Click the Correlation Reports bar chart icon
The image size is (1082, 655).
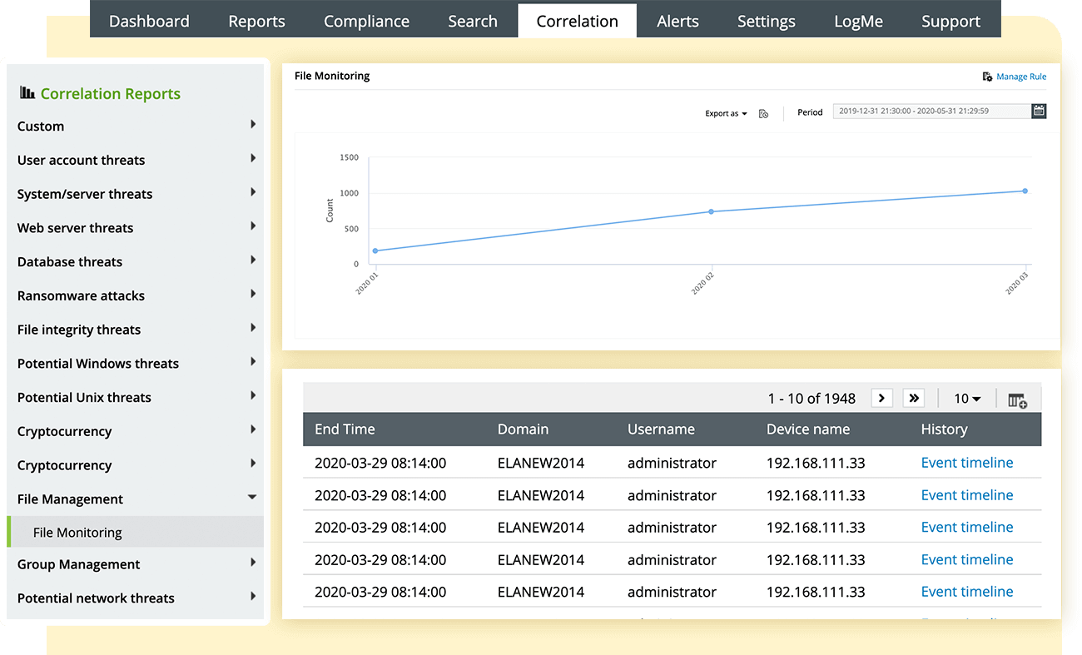[x=27, y=93]
